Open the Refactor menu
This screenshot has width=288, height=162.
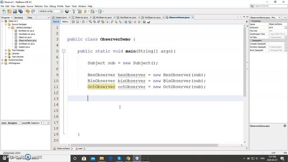[x=39, y=6]
